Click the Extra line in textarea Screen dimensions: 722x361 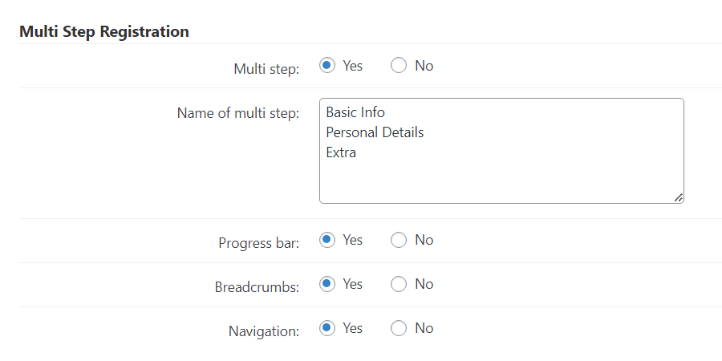341,153
